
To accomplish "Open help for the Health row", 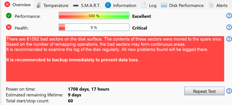I will (x=229, y=27).
